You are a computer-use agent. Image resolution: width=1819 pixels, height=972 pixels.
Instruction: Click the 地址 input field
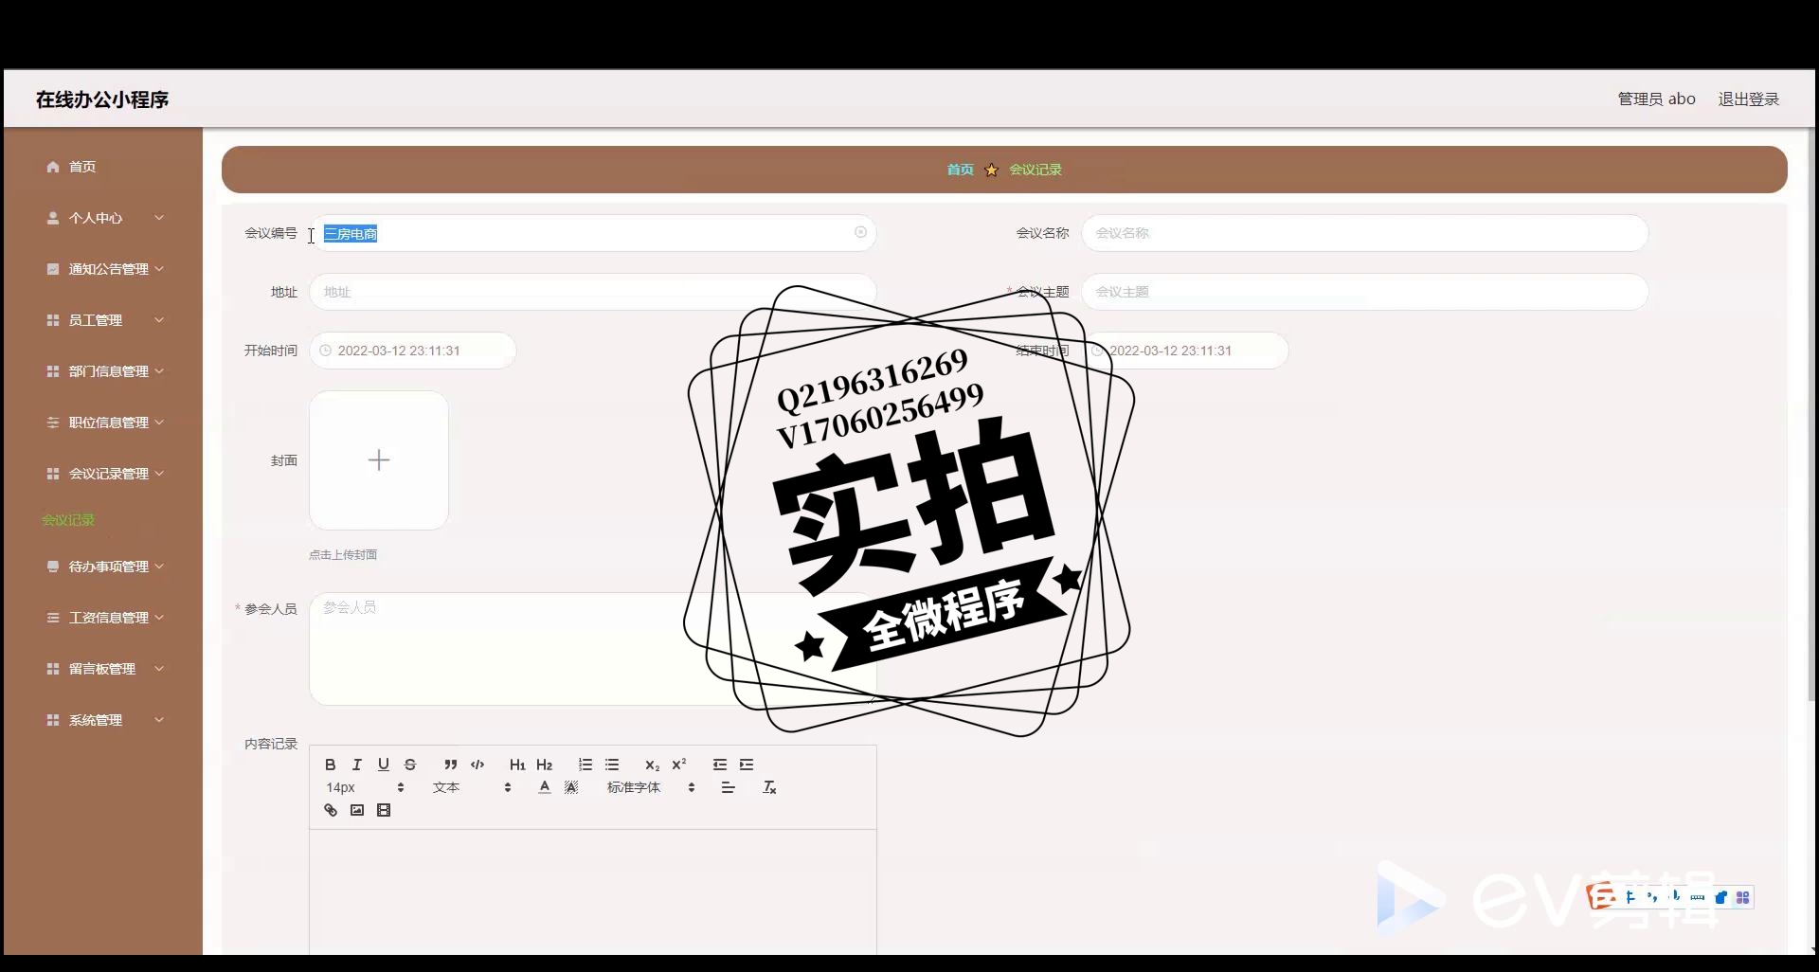592,292
